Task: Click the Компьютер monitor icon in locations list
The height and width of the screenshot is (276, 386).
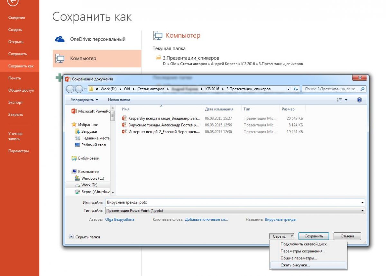Action: coord(60,58)
